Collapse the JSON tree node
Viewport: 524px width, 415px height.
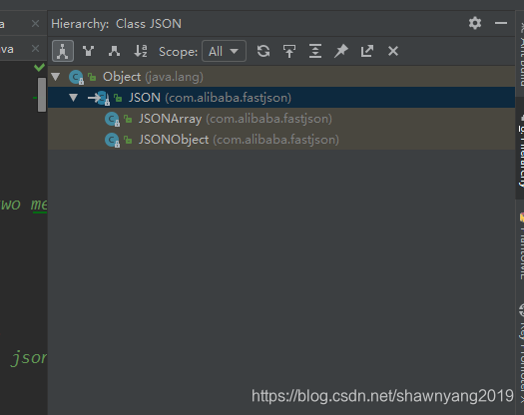[x=73, y=98]
